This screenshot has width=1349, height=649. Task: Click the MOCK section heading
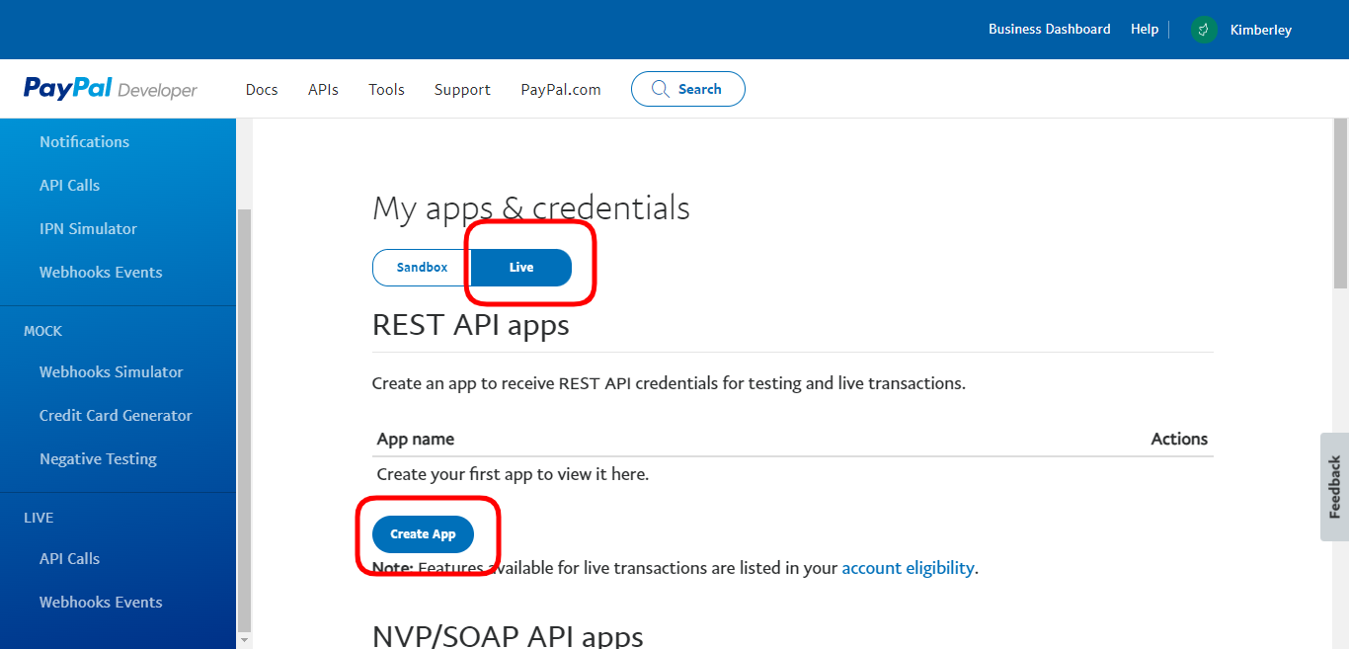[42, 332]
